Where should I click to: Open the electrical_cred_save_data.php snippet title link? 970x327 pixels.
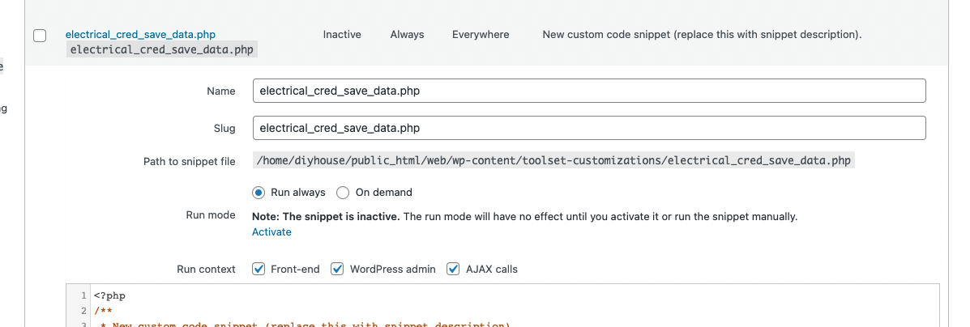coord(140,35)
